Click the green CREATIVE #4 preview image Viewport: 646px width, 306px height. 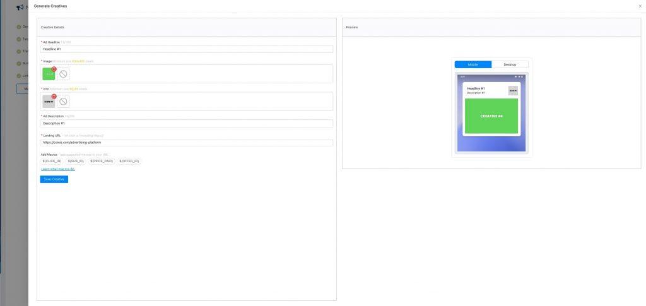(x=491, y=116)
